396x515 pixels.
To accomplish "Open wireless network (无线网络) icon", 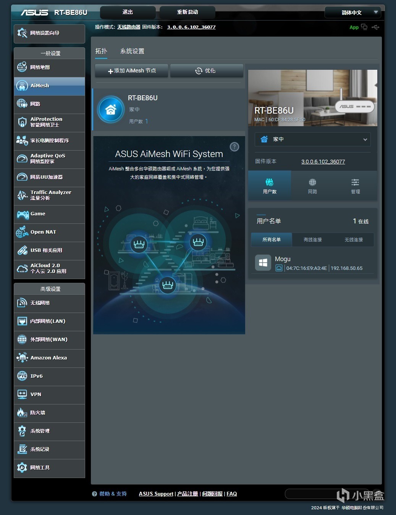I will [22, 303].
